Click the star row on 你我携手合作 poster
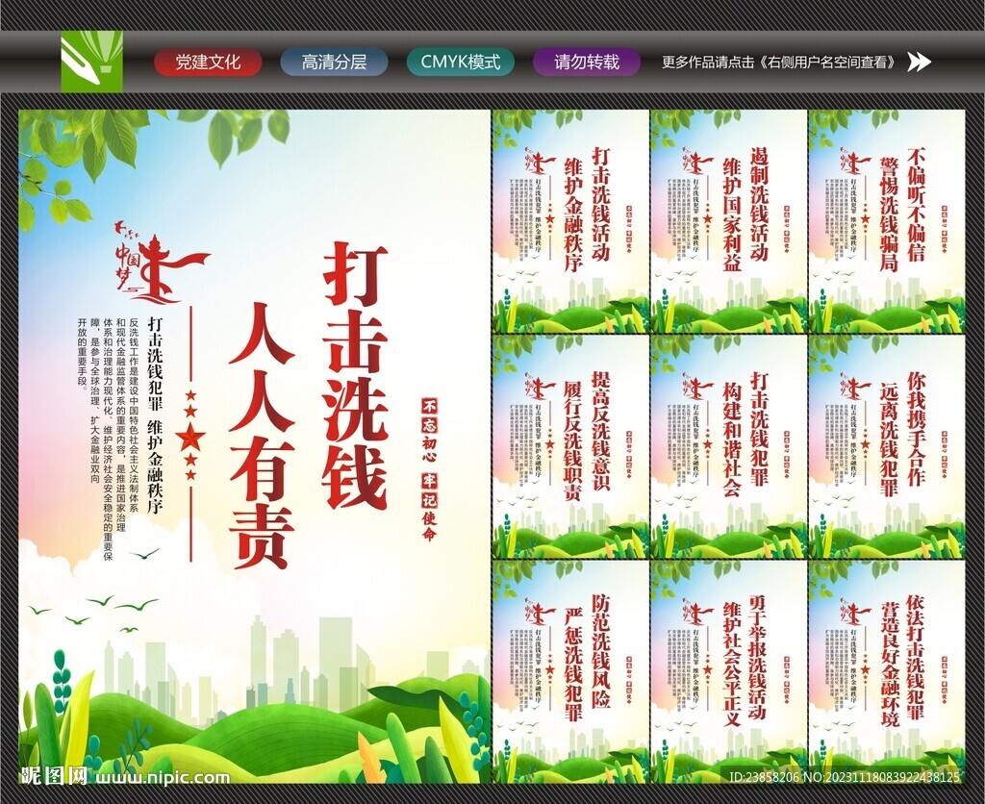This screenshot has width=985, height=804. pyautogui.click(x=866, y=442)
